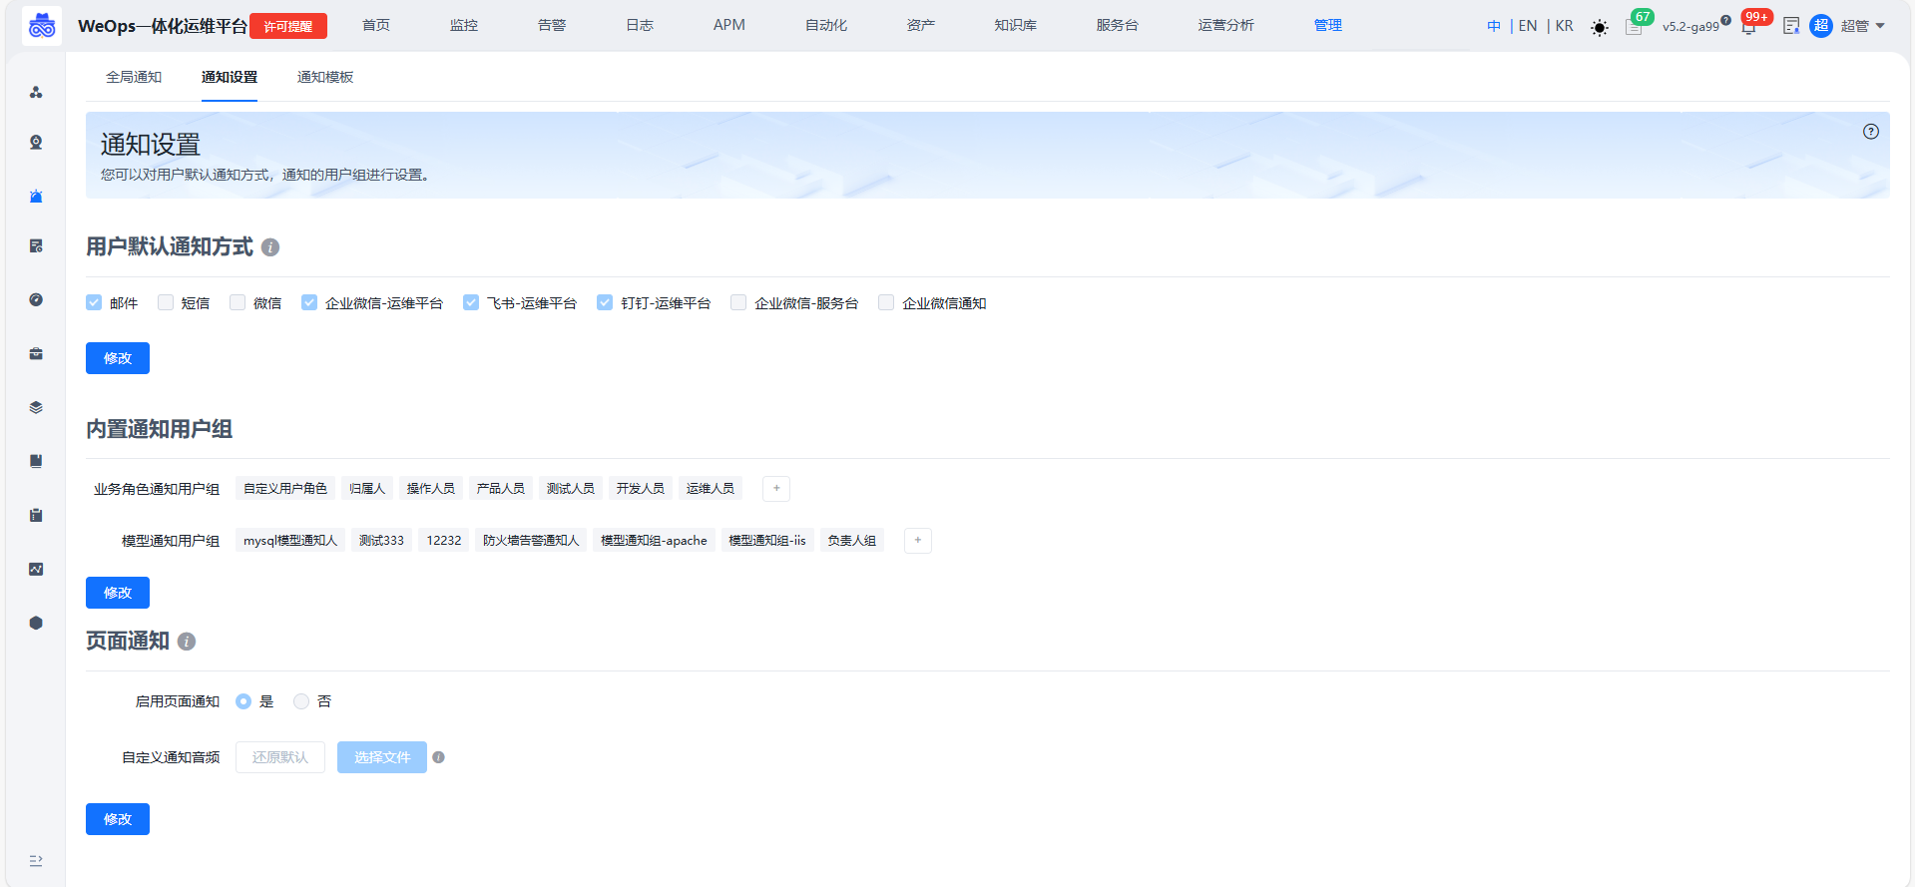
Task: Expand the left sidebar menu
Action: 36,860
